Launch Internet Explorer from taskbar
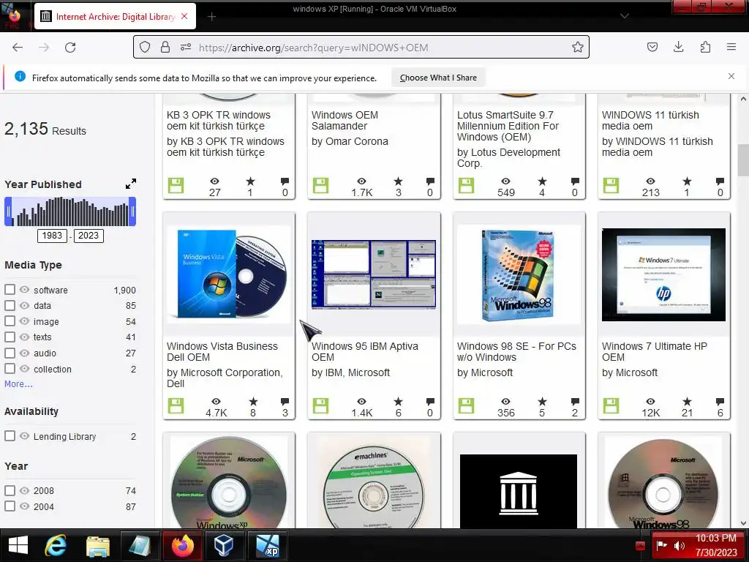749x562 pixels. [56, 545]
